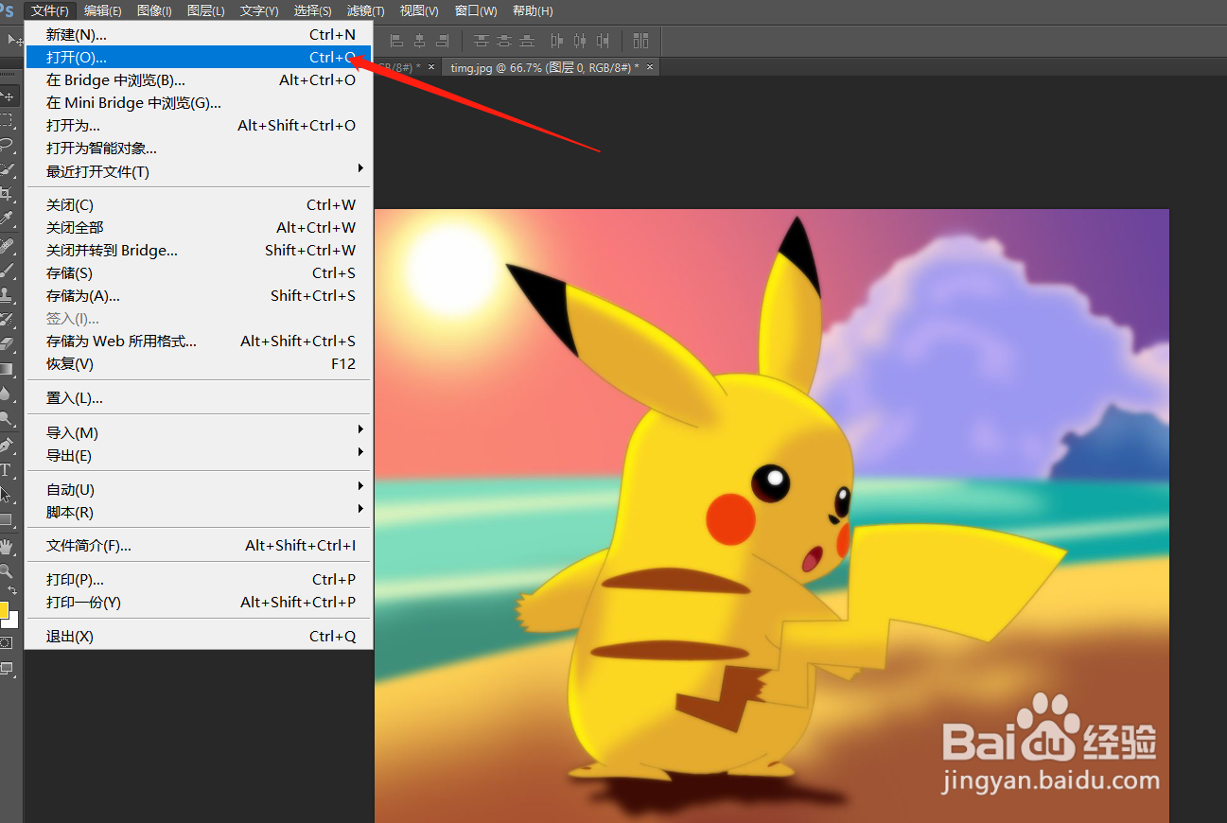Click Align Horizontal Centers icon
The height and width of the screenshot is (823, 1227).
(419, 41)
